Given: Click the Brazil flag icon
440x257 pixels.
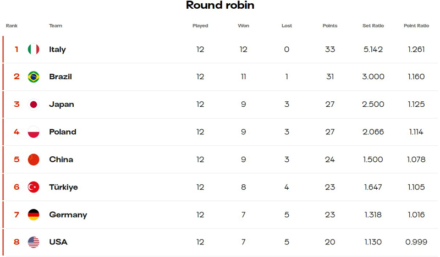Looking at the screenshot, I should coord(34,76).
